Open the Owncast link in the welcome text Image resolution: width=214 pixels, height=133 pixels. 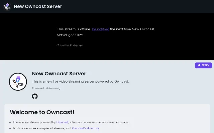(x=62, y=122)
